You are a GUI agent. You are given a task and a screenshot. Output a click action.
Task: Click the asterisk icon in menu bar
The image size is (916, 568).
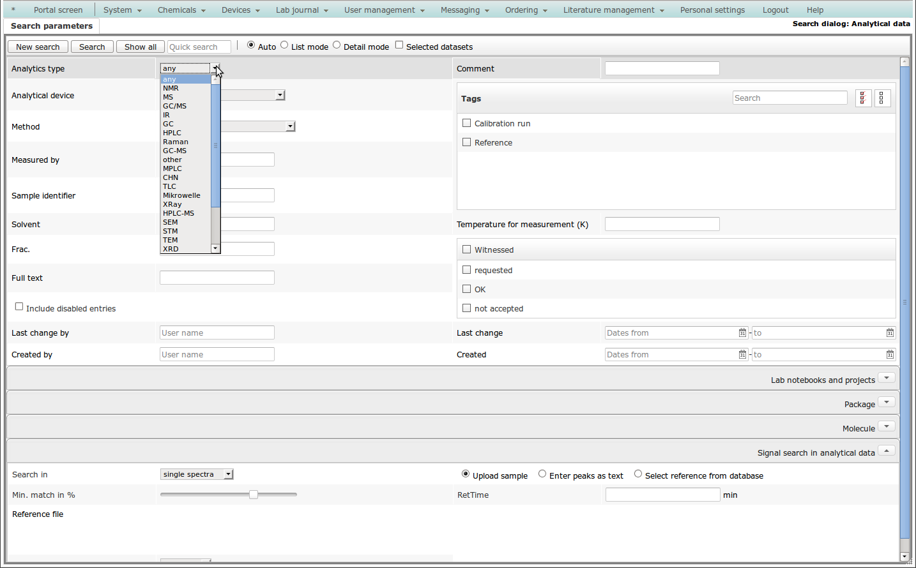tap(13, 10)
